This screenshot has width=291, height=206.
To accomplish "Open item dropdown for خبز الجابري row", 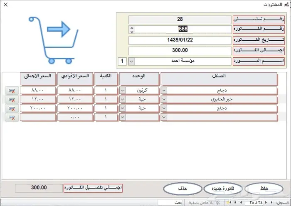I will pos(164,99).
